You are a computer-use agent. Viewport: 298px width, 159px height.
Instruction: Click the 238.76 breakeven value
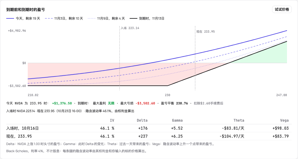(182, 103)
